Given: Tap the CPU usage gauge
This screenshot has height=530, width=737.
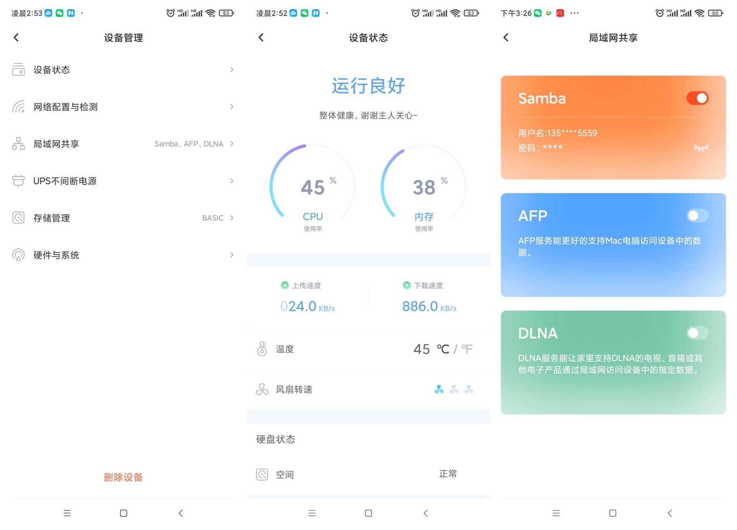Looking at the screenshot, I should coord(312,188).
